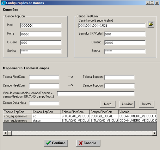
Task: Click the Tabela FleetCom input
Action: [44, 77]
